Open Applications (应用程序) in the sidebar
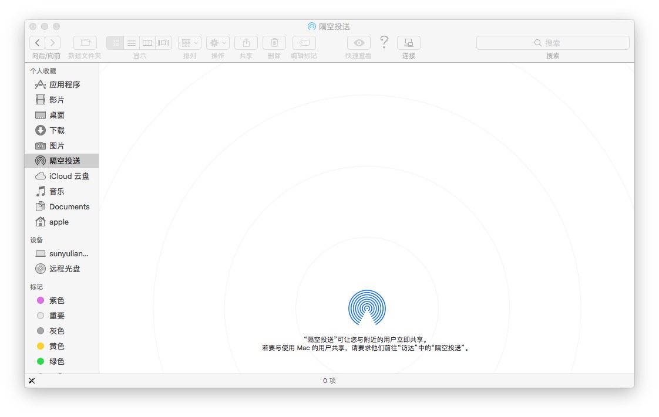Screen dimensions: 659x417 coord(64,84)
